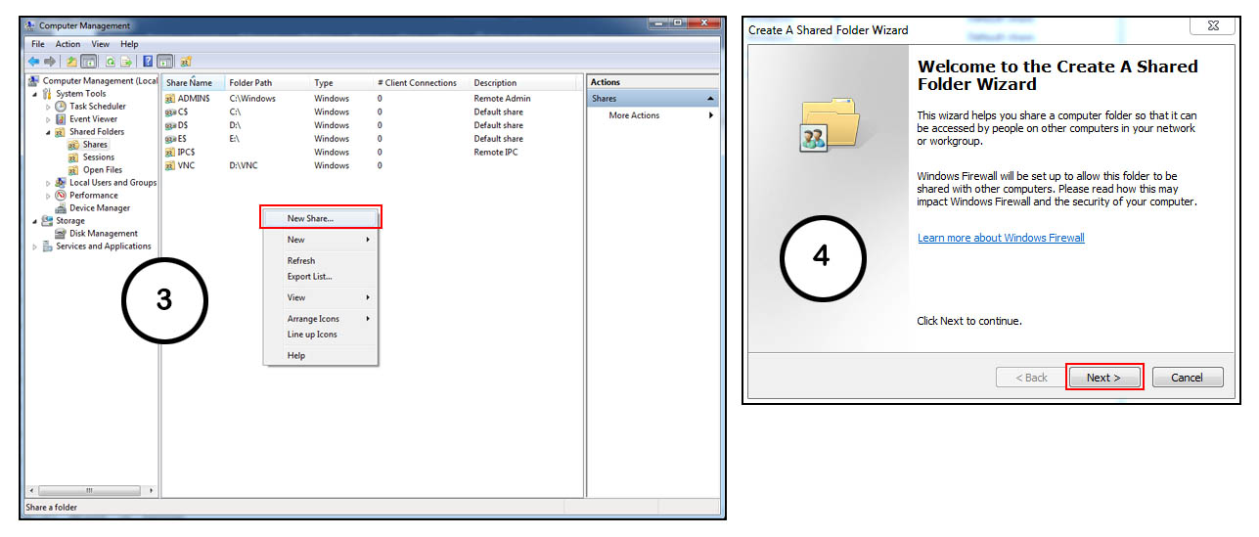Image resolution: width=1259 pixels, height=537 pixels.
Task: Toggle the Show/Hide Action Pane toolbar icon
Action: point(164,61)
